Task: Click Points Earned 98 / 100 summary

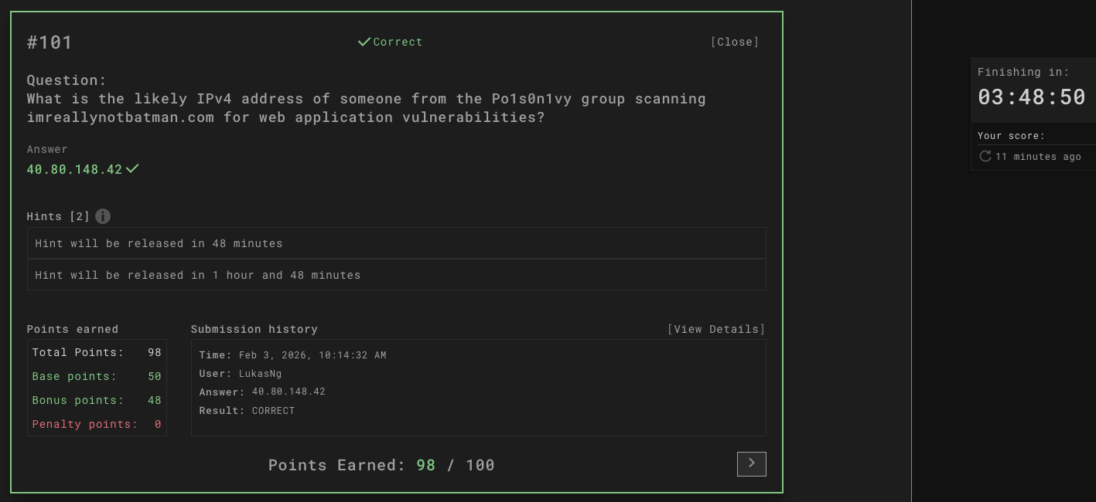Action: click(381, 465)
